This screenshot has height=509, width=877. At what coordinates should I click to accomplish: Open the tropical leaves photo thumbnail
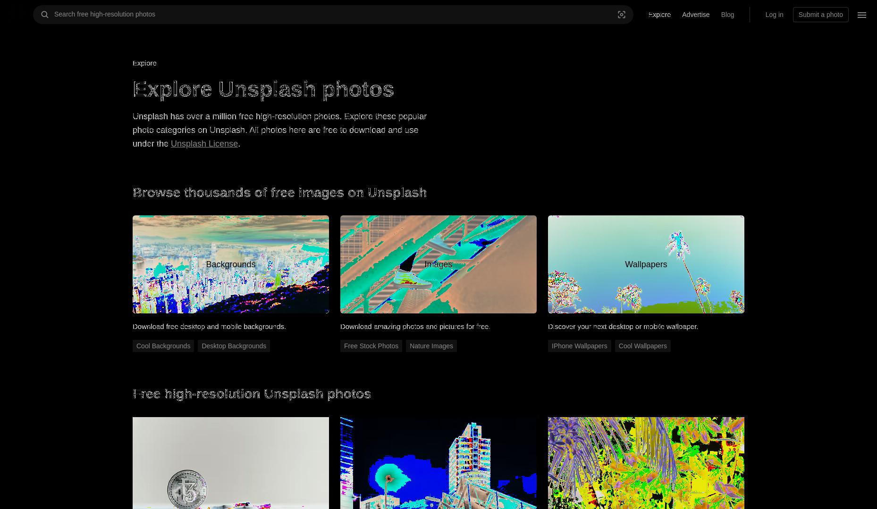coord(646,463)
